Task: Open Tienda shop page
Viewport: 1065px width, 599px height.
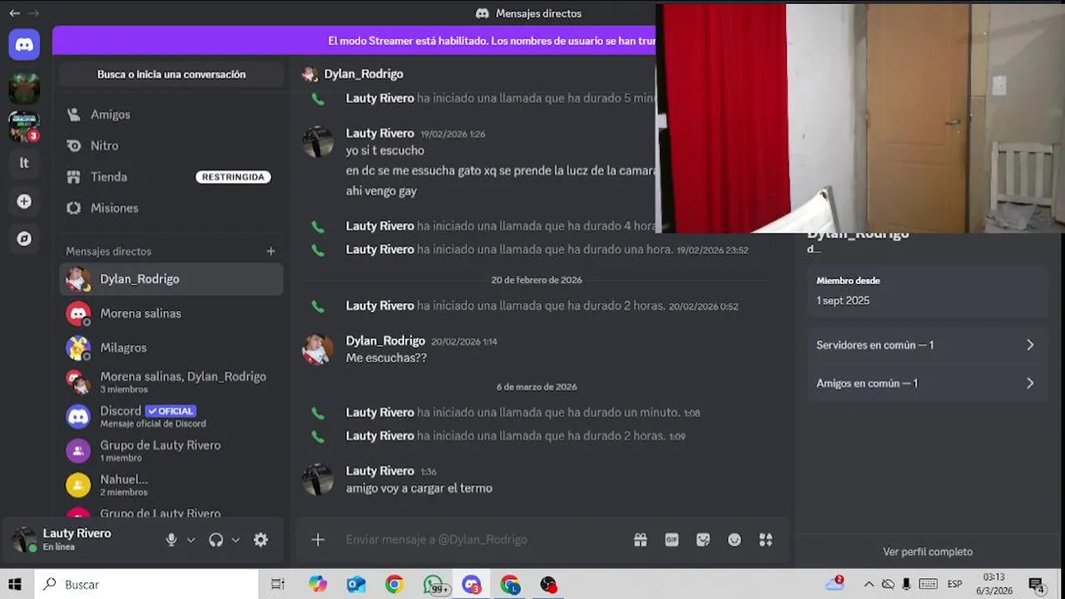Action: point(171,177)
